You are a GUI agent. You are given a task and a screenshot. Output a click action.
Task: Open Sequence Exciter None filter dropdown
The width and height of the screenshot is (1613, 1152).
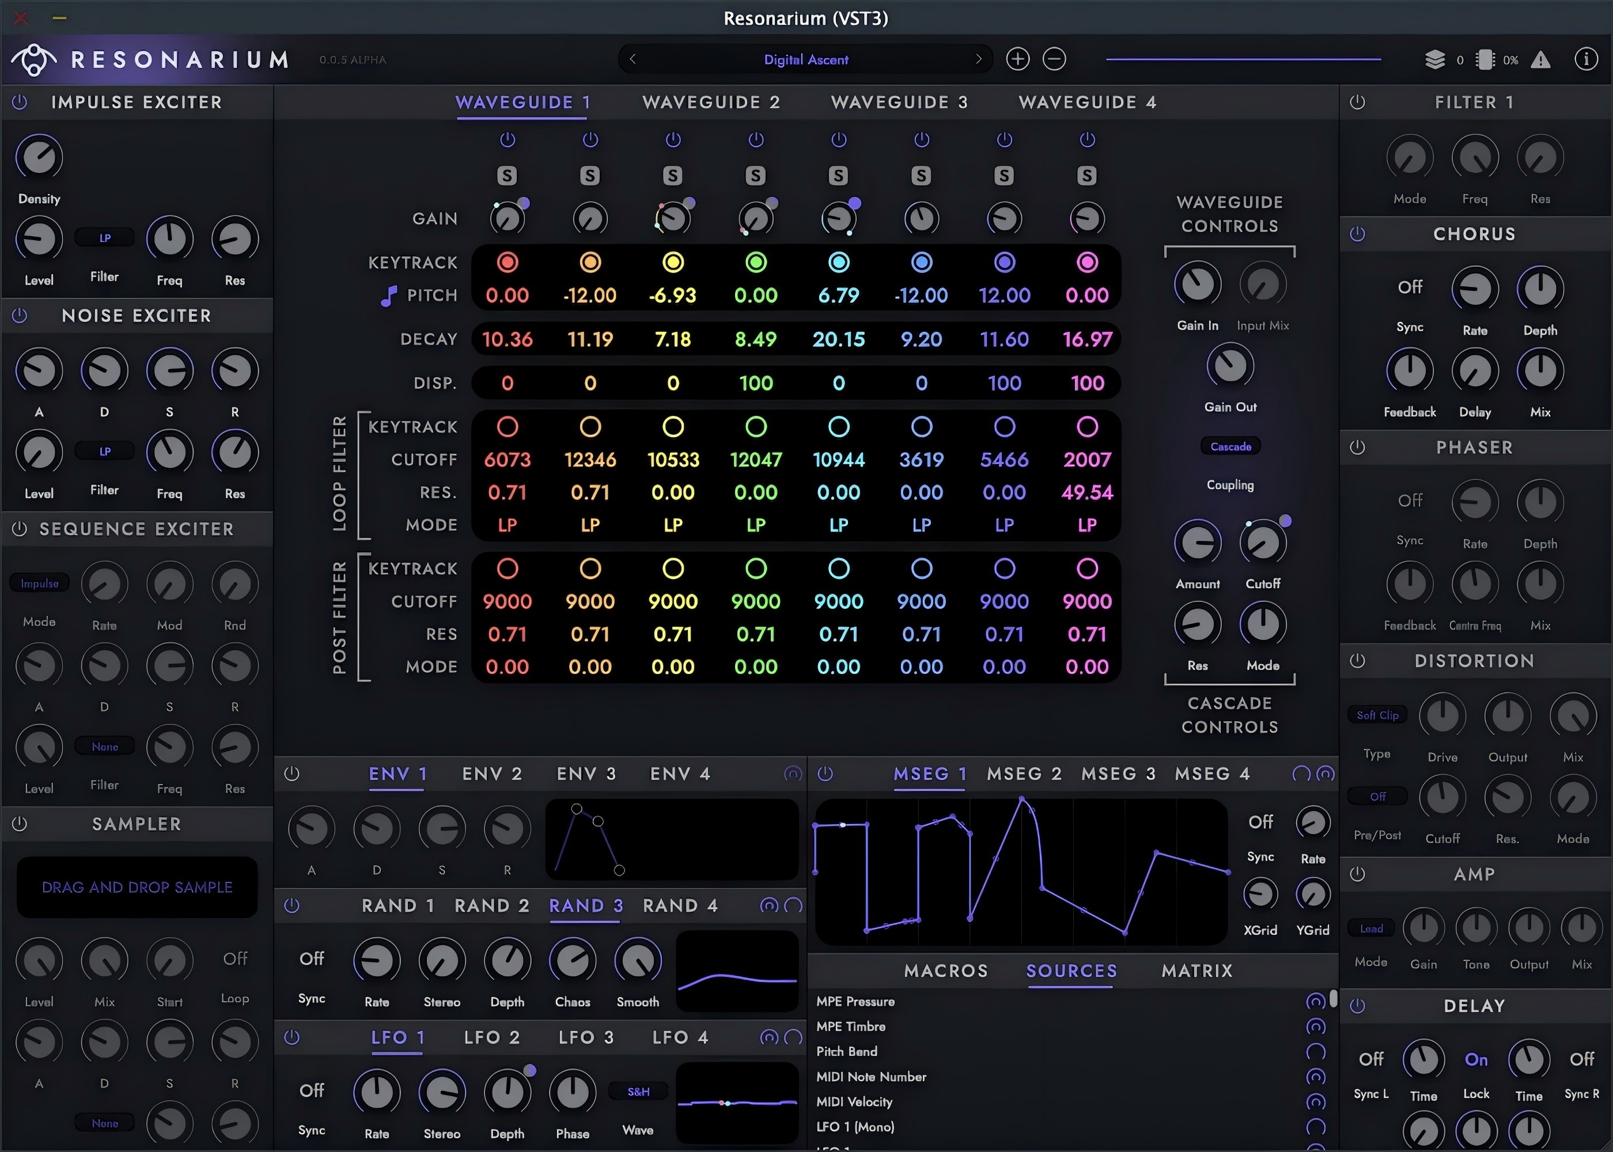(104, 747)
